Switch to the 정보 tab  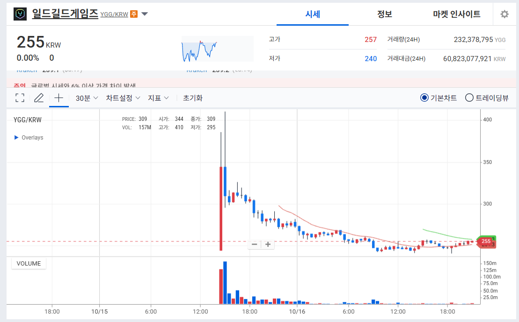pyautogui.click(x=384, y=14)
